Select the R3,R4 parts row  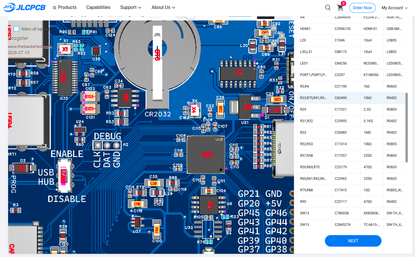[x=351, y=86]
